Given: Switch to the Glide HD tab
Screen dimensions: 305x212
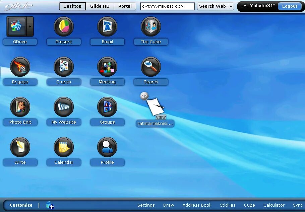Looking at the screenshot, I should pyautogui.click(x=100, y=6).
